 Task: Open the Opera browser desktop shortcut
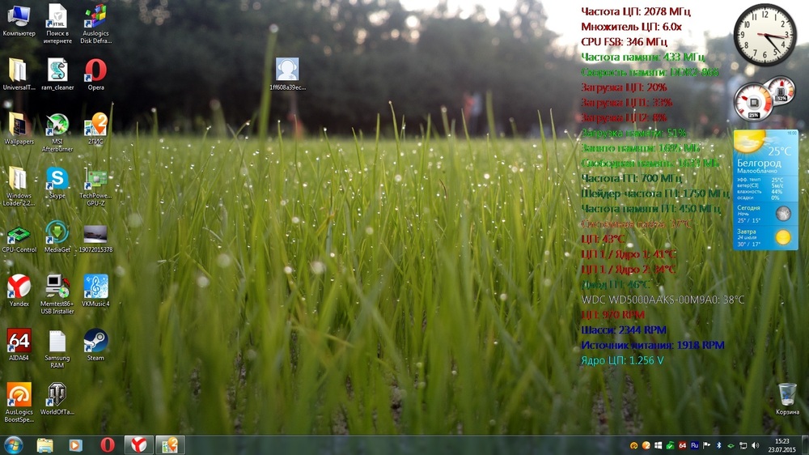coord(95,71)
